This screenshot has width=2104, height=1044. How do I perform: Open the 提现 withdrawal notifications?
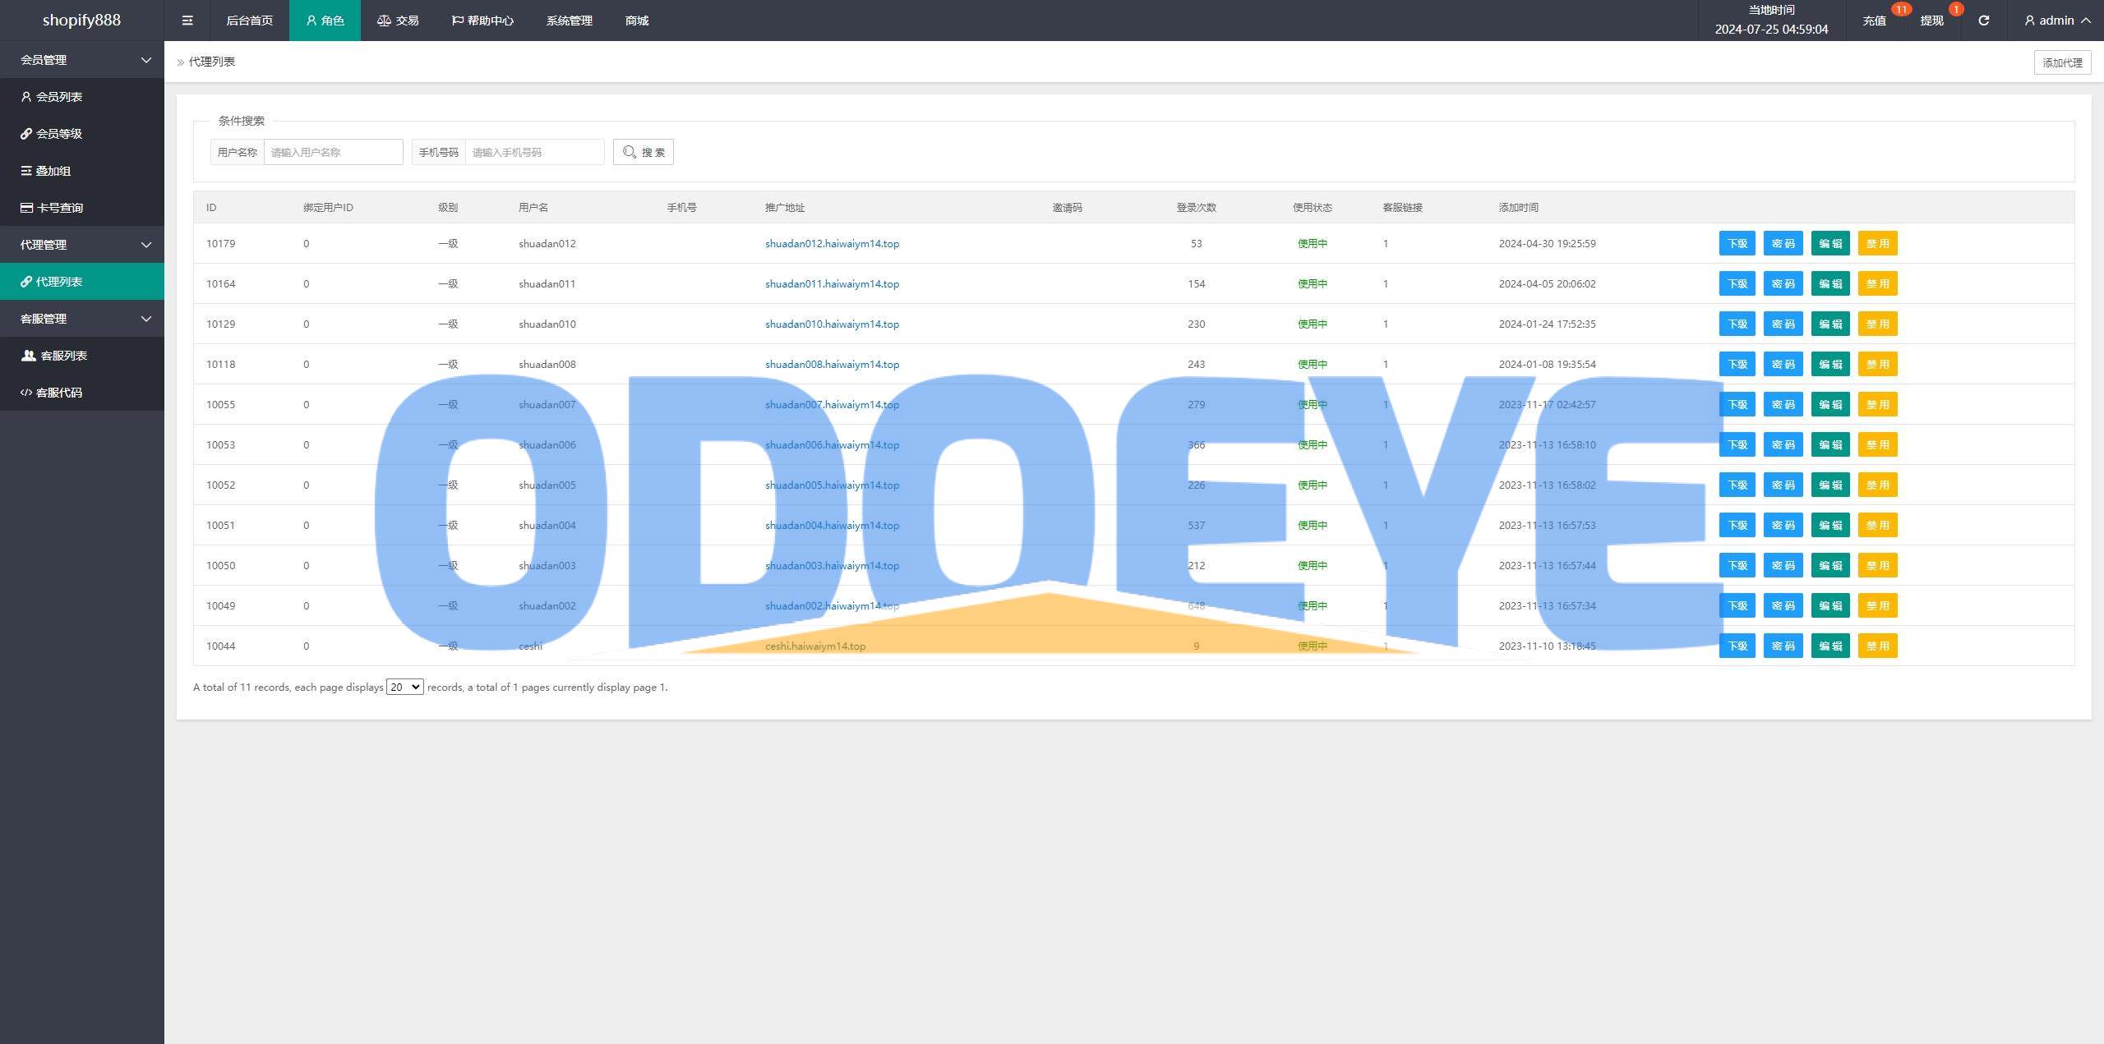click(1931, 21)
